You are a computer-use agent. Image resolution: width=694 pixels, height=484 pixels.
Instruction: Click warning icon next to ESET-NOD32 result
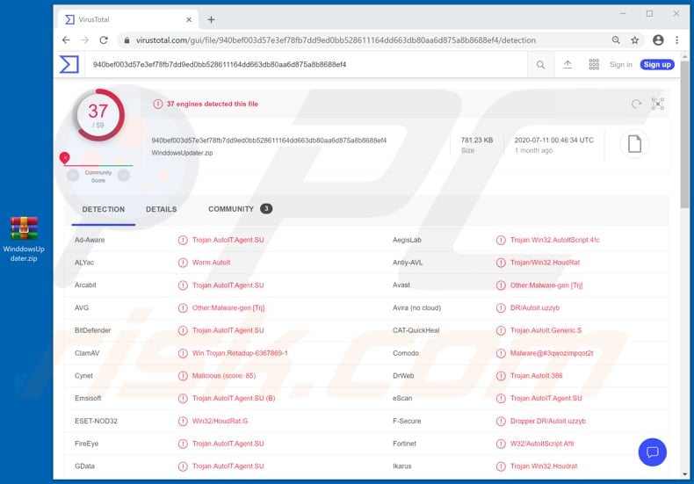(x=183, y=421)
